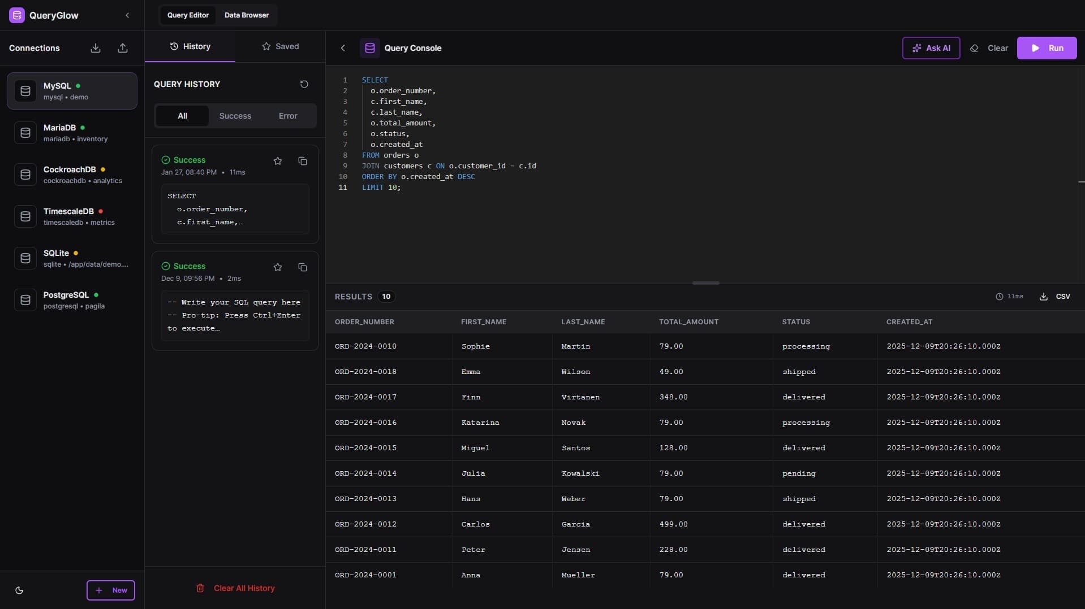1085x609 pixels.
Task: Switch to the Data Browser tab
Action: [246, 15]
